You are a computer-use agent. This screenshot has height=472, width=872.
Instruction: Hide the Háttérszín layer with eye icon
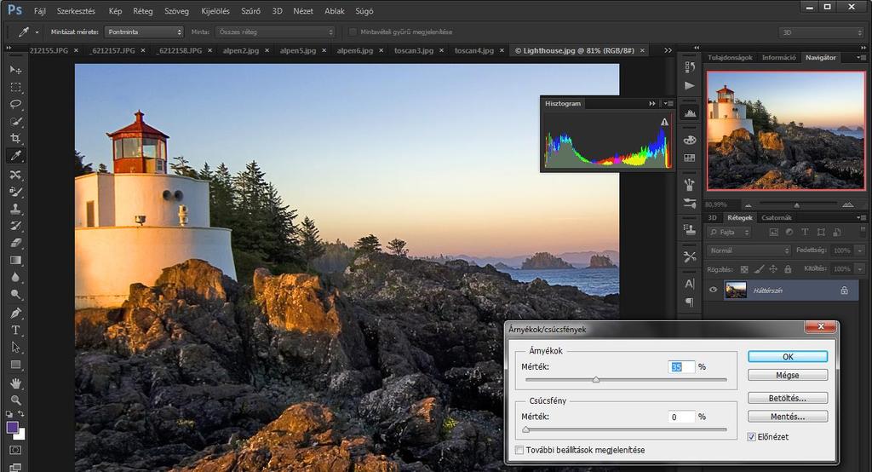[x=713, y=290]
